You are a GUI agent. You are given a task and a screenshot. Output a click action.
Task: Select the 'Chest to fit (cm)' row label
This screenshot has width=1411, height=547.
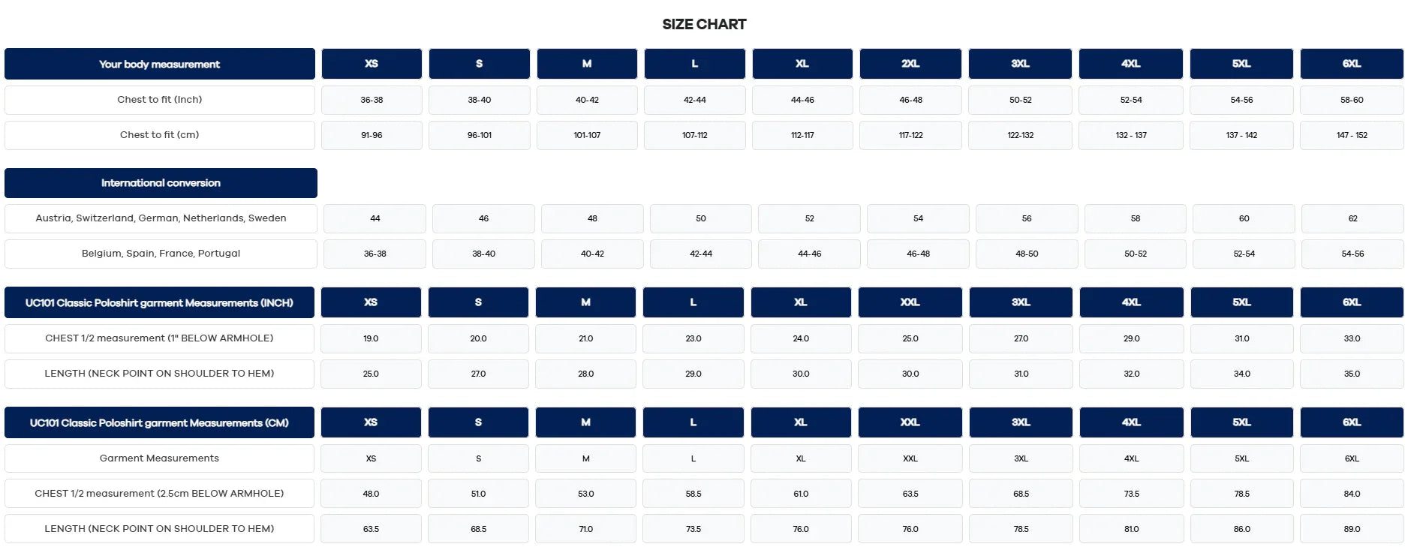click(x=159, y=135)
